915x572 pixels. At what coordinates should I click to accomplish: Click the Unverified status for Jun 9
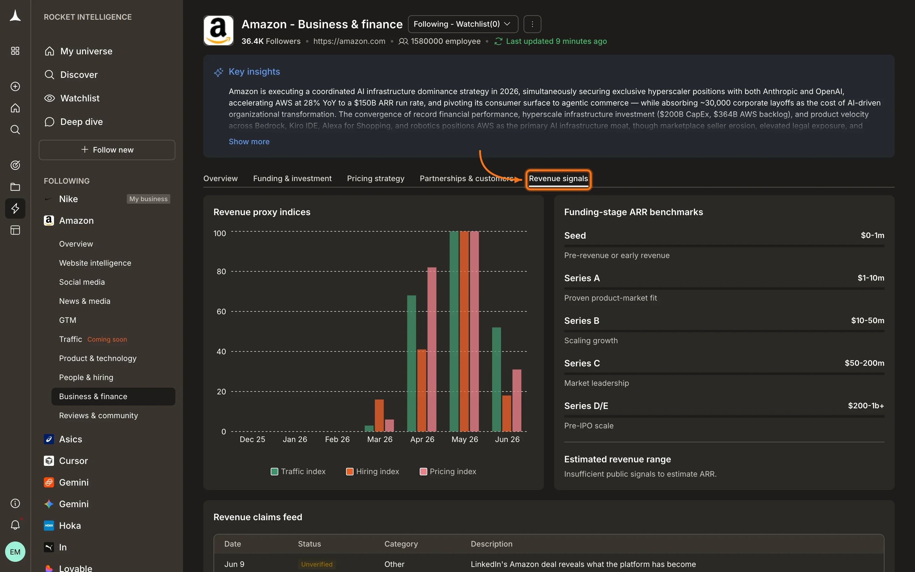click(317, 564)
